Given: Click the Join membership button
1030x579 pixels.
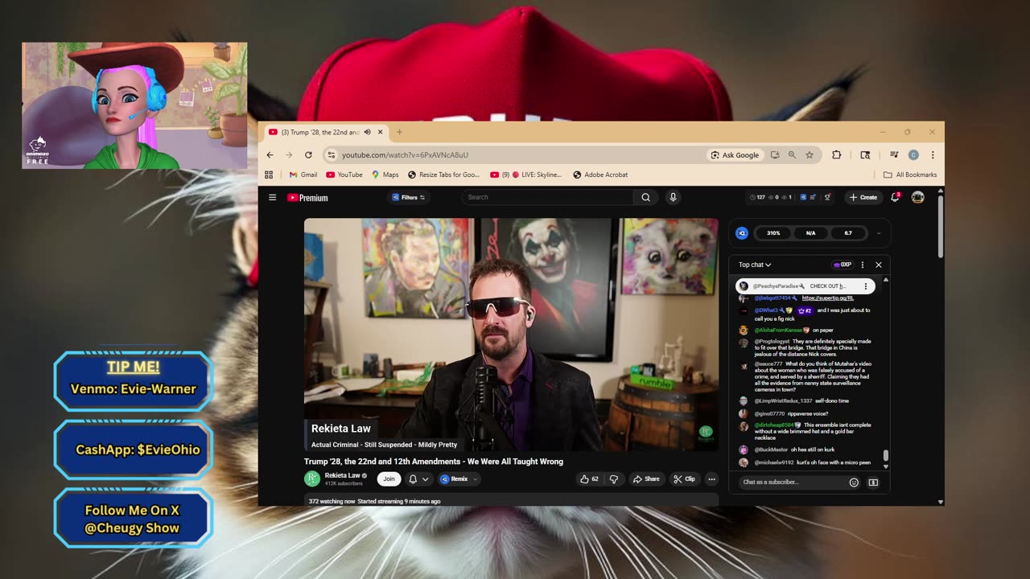Looking at the screenshot, I should pos(389,478).
